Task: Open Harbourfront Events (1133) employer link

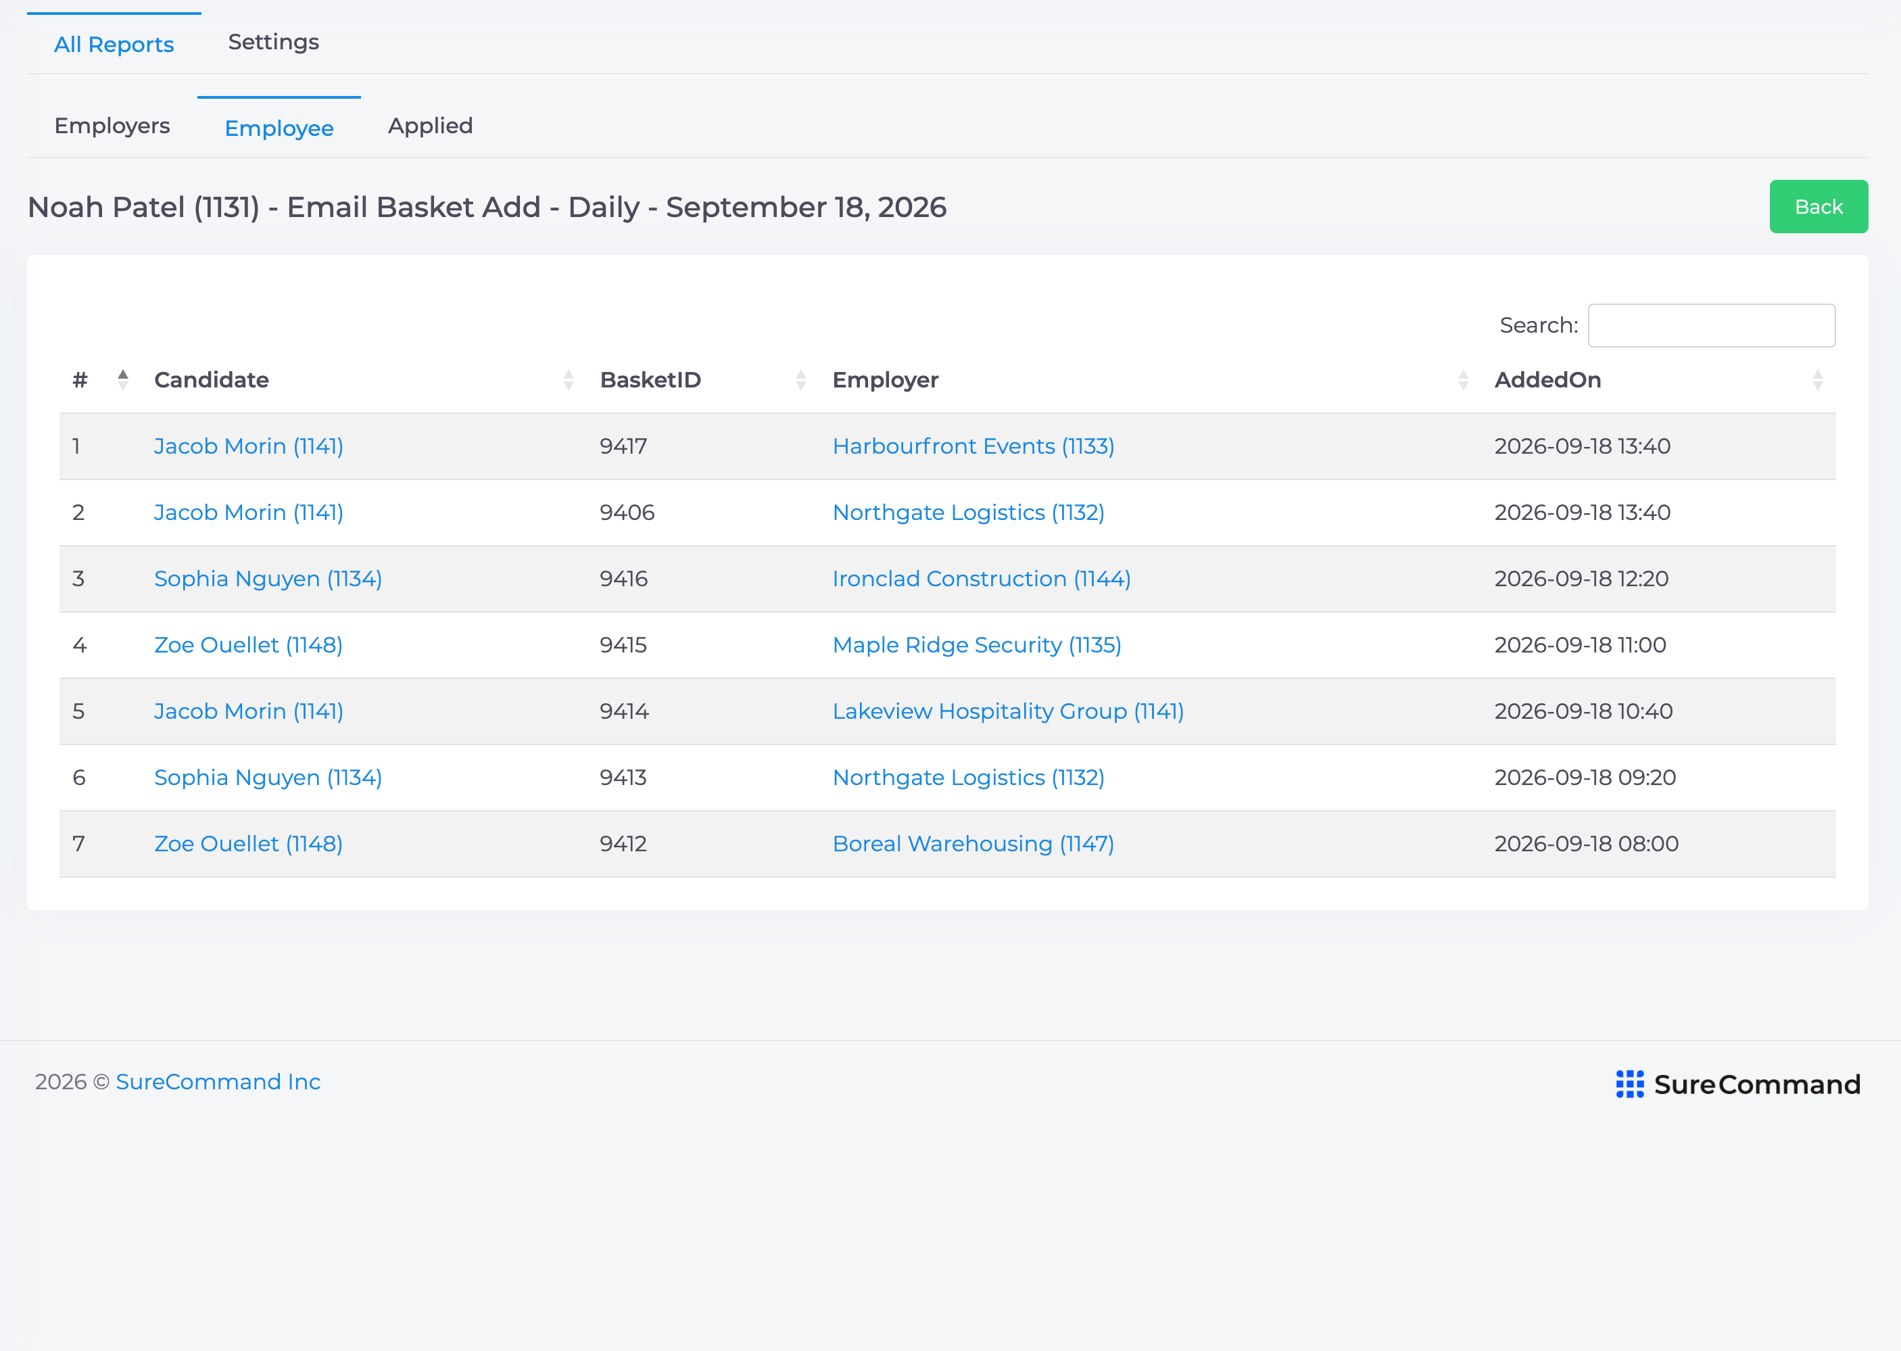Action: [x=973, y=446]
